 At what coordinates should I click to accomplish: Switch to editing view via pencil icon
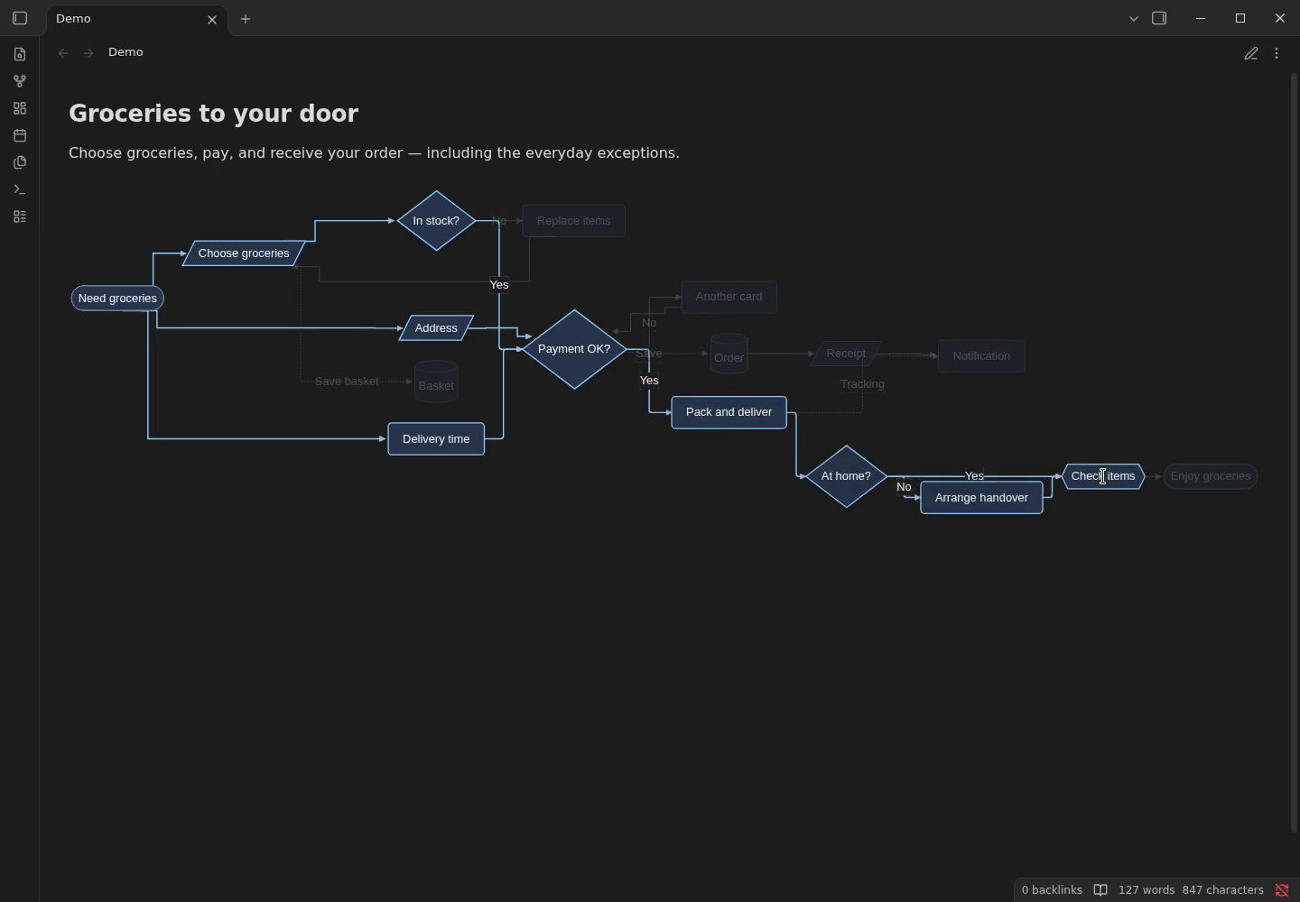[1251, 54]
